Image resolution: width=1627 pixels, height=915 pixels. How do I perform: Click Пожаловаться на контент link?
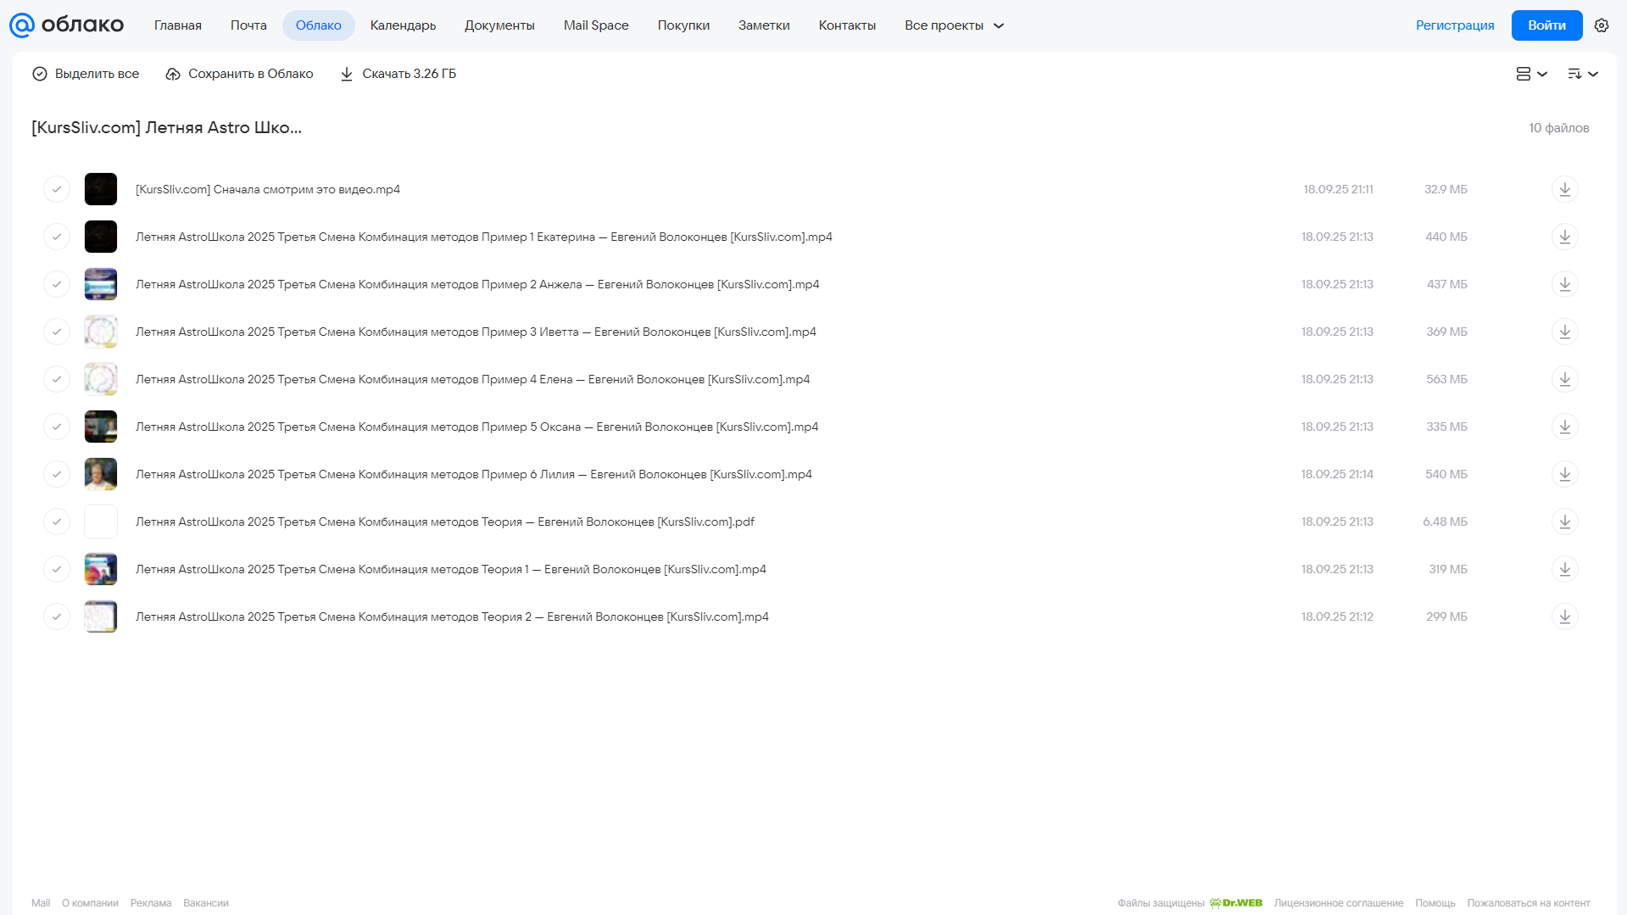(x=1528, y=903)
